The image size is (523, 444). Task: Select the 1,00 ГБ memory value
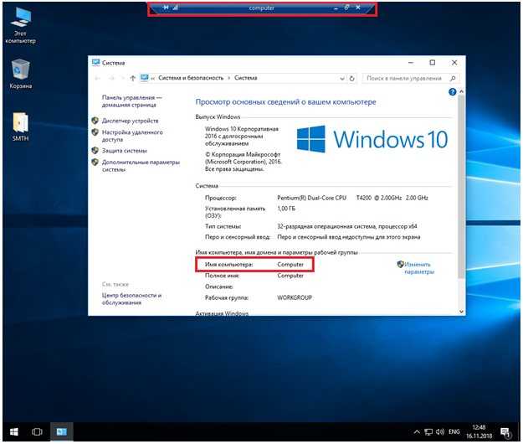[x=286, y=209]
